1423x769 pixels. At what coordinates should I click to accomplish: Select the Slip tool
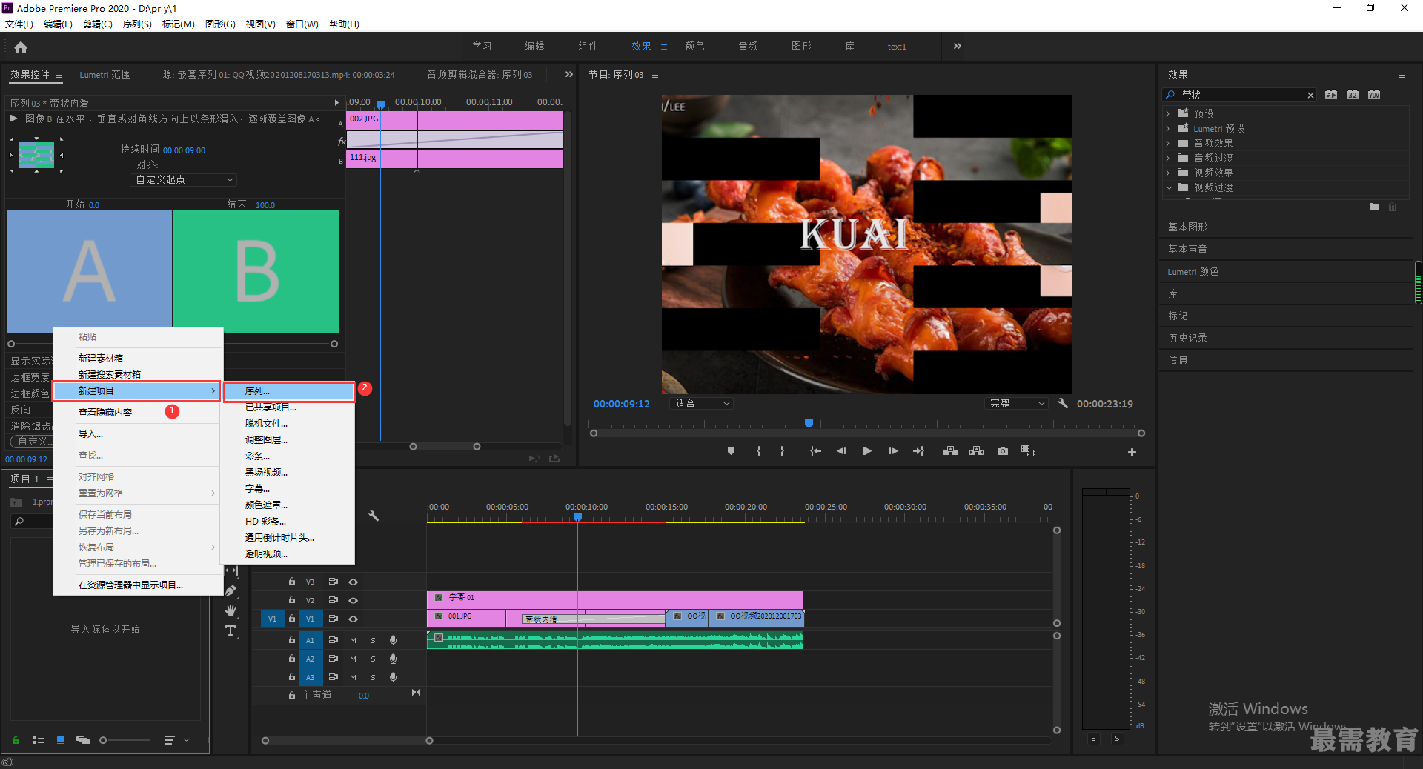click(x=231, y=570)
